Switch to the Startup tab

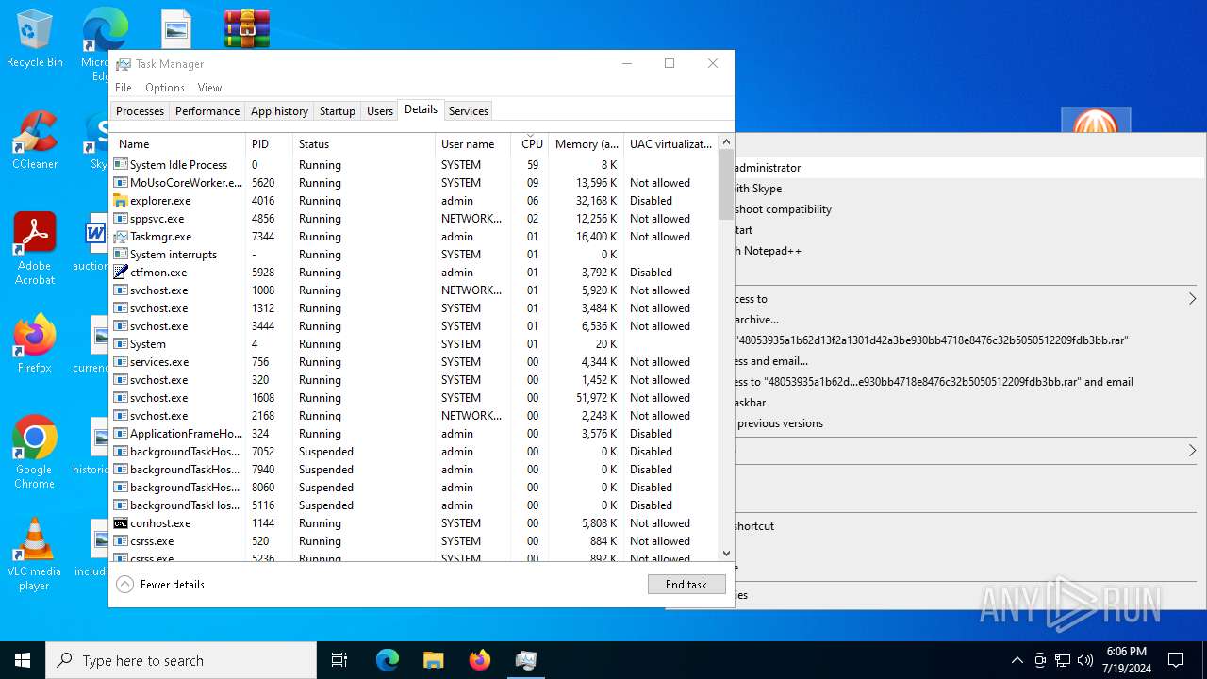338,111
